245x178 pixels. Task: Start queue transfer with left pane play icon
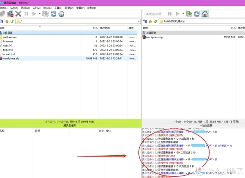34,14
